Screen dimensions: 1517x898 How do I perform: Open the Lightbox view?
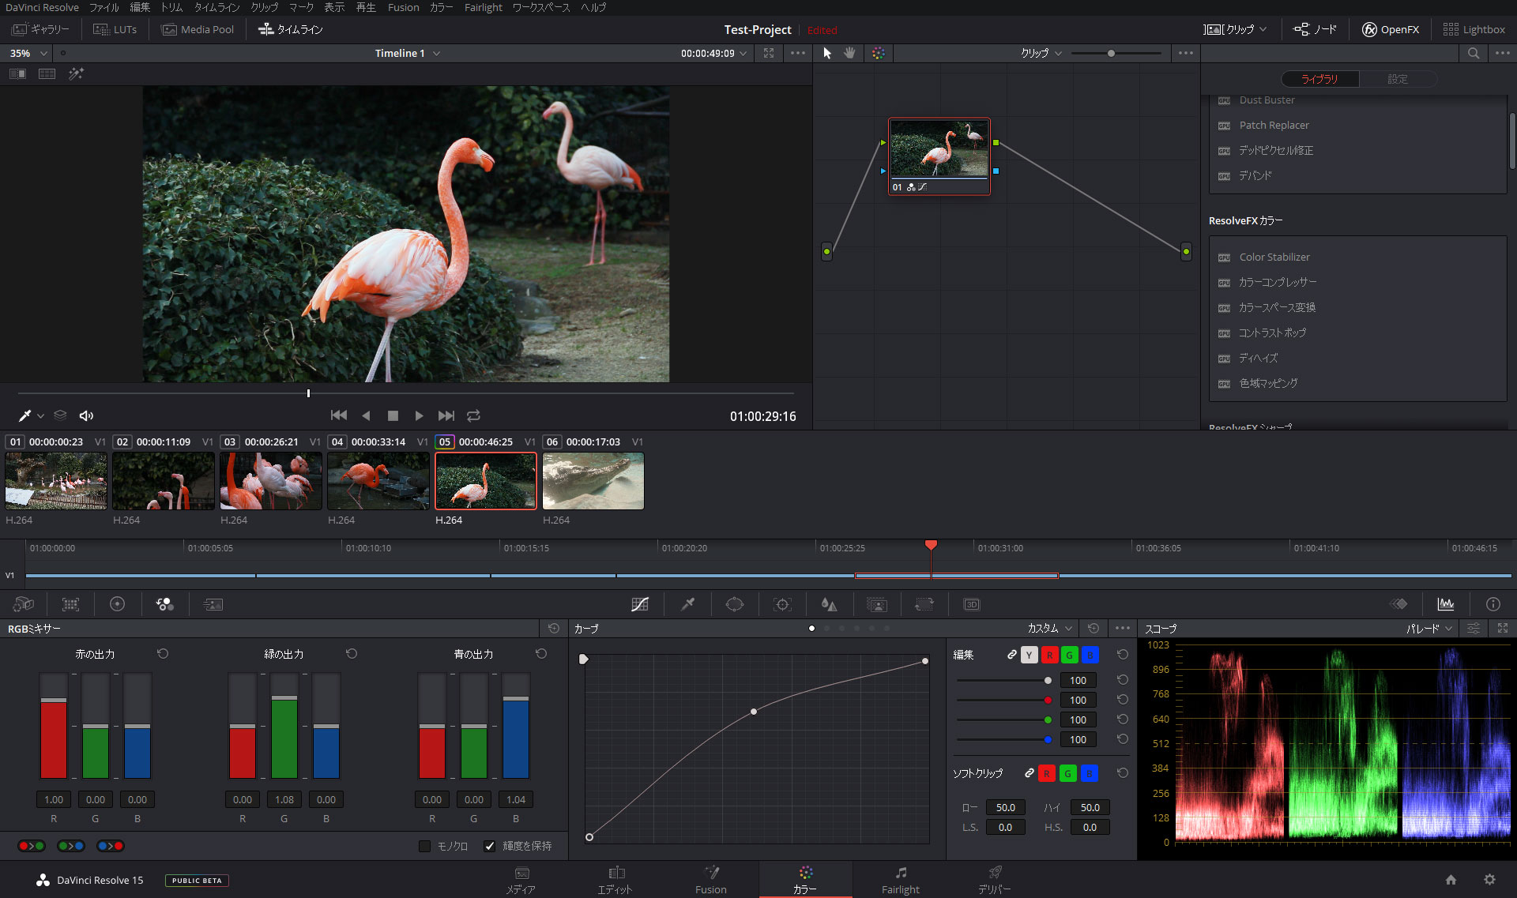(1474, 29)
